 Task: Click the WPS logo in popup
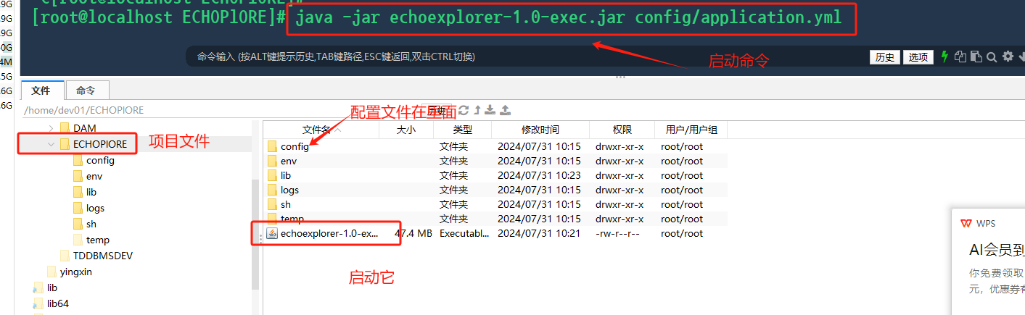(966, 223)
